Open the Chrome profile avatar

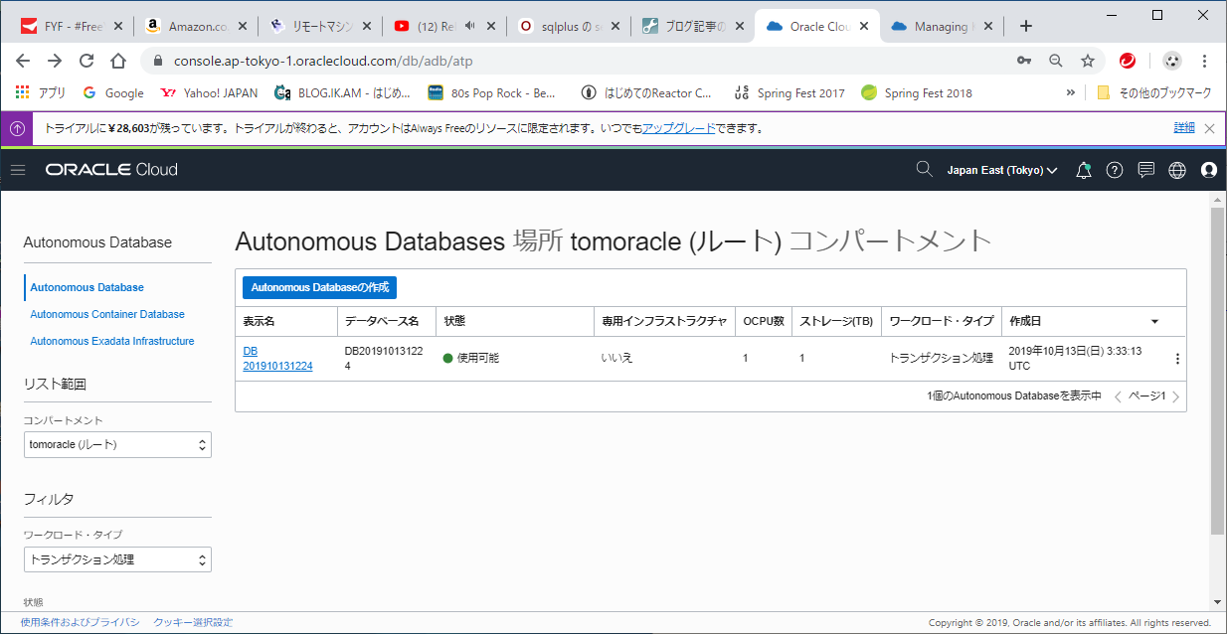[x=1172, y=61]
